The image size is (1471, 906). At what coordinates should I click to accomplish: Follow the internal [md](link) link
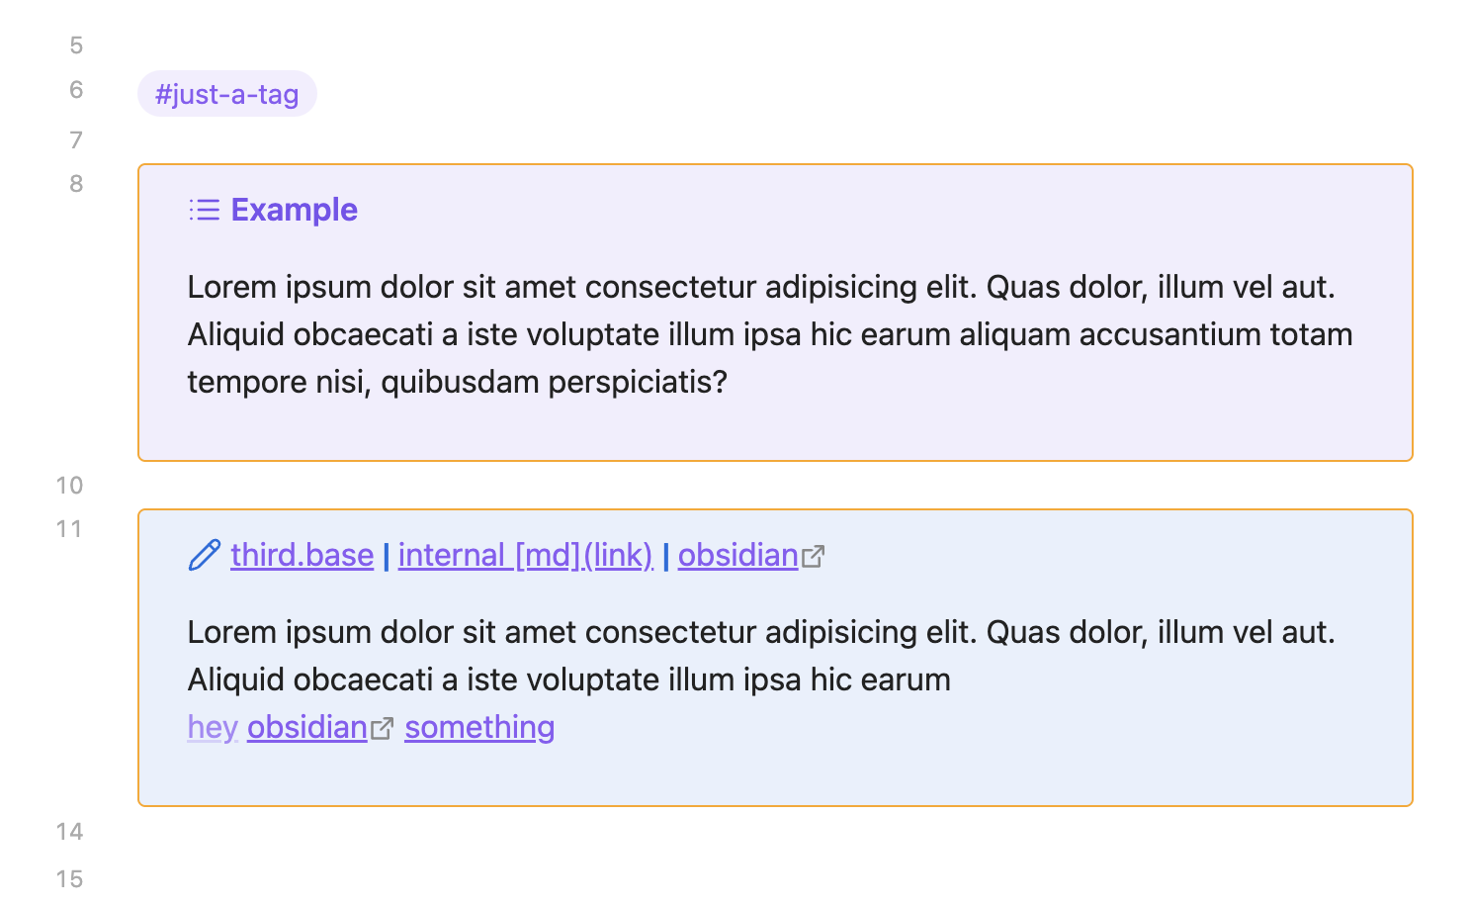coord(525,555)
